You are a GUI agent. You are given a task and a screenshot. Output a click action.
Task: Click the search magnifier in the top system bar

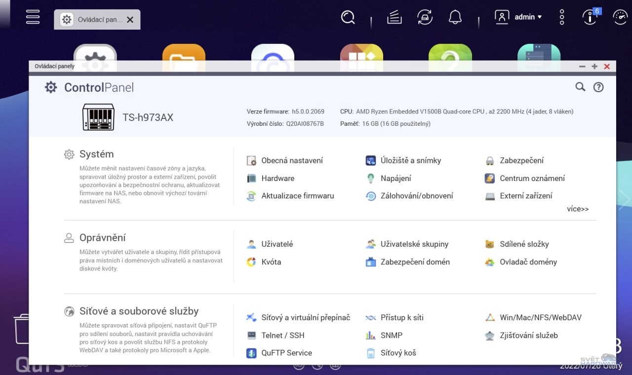click(x=348, y=17)
